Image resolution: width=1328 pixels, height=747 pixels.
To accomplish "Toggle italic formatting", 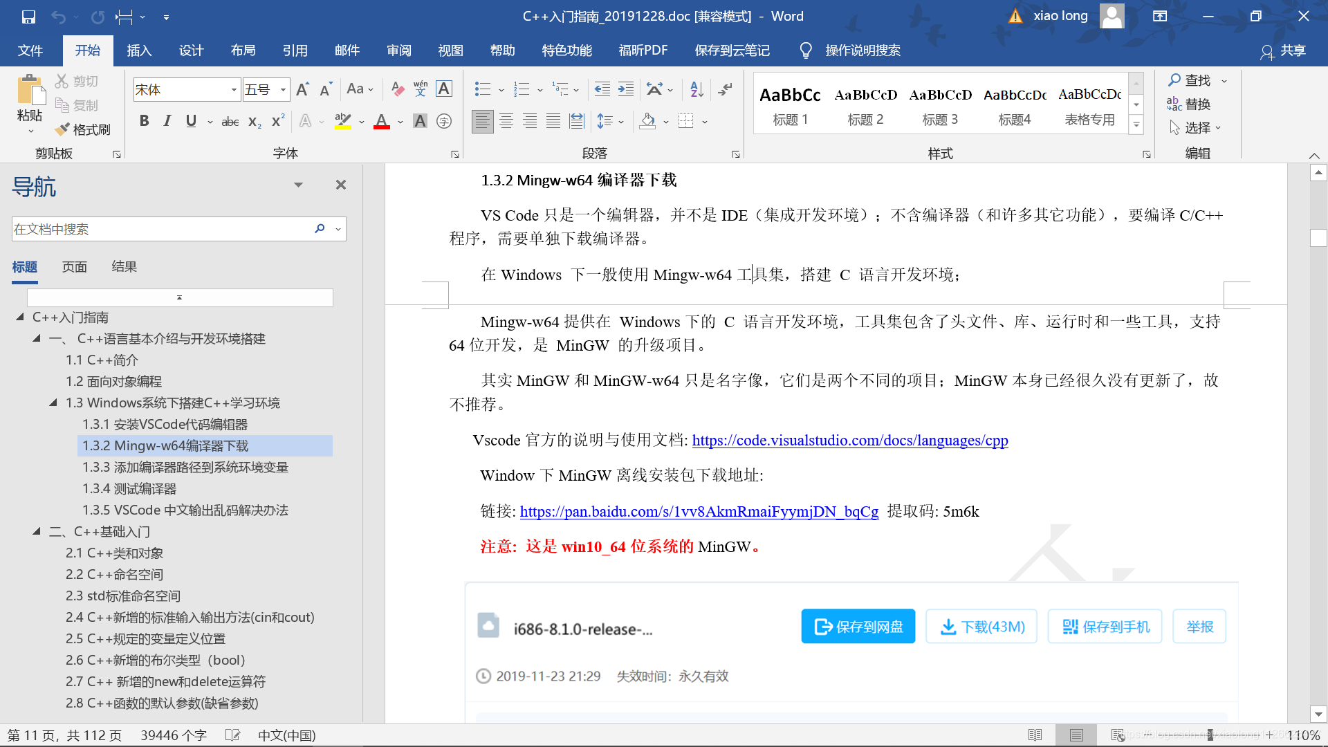I will click(167, 121).
